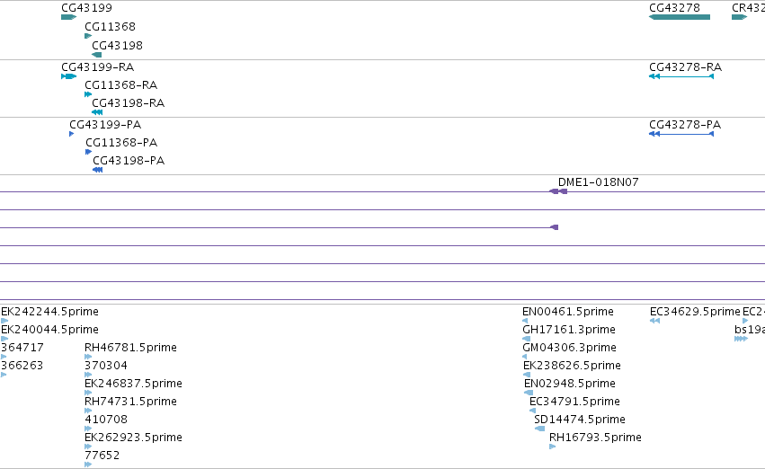Select the SD14474.5prime EST arrow

point(539,429)
